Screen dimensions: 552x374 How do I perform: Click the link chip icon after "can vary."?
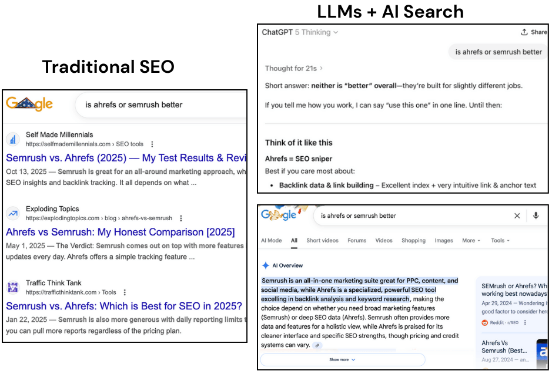317,345
